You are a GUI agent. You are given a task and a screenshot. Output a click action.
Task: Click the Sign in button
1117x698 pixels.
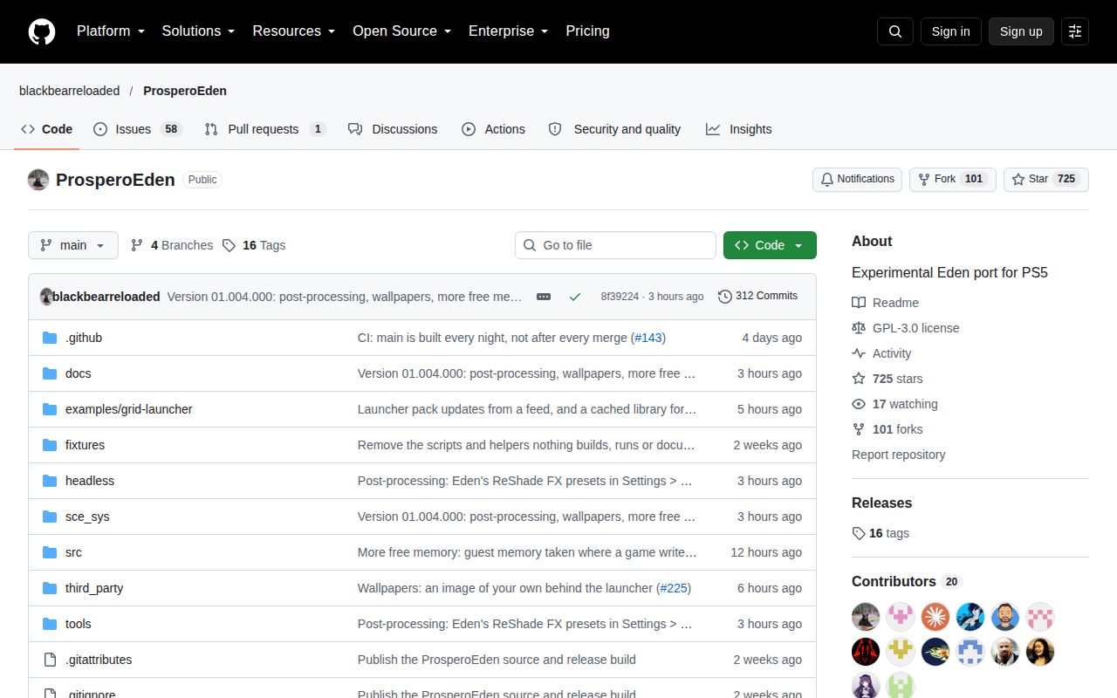(950, 31)
